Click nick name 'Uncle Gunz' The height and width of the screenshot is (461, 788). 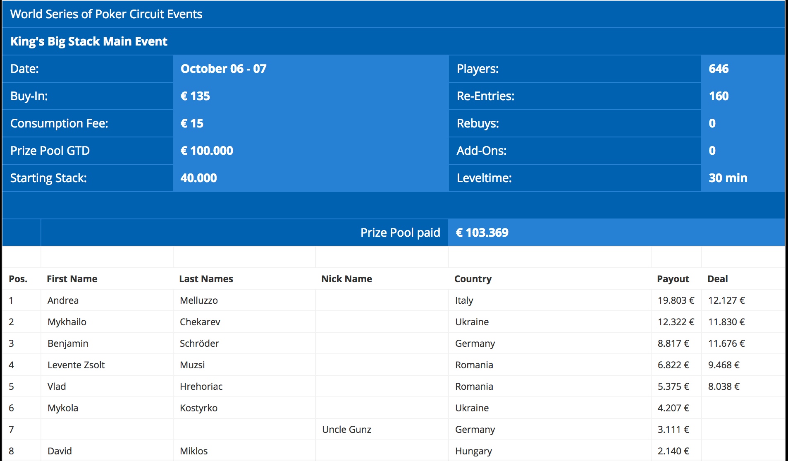[x=346, y=430]
